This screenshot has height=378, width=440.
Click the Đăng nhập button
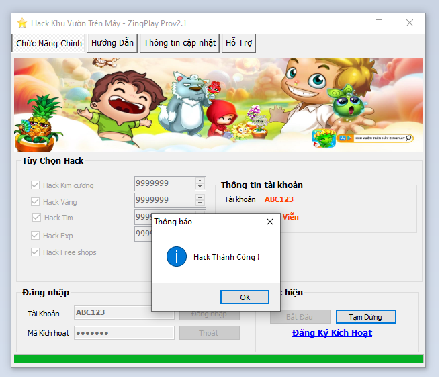point(210,315)
